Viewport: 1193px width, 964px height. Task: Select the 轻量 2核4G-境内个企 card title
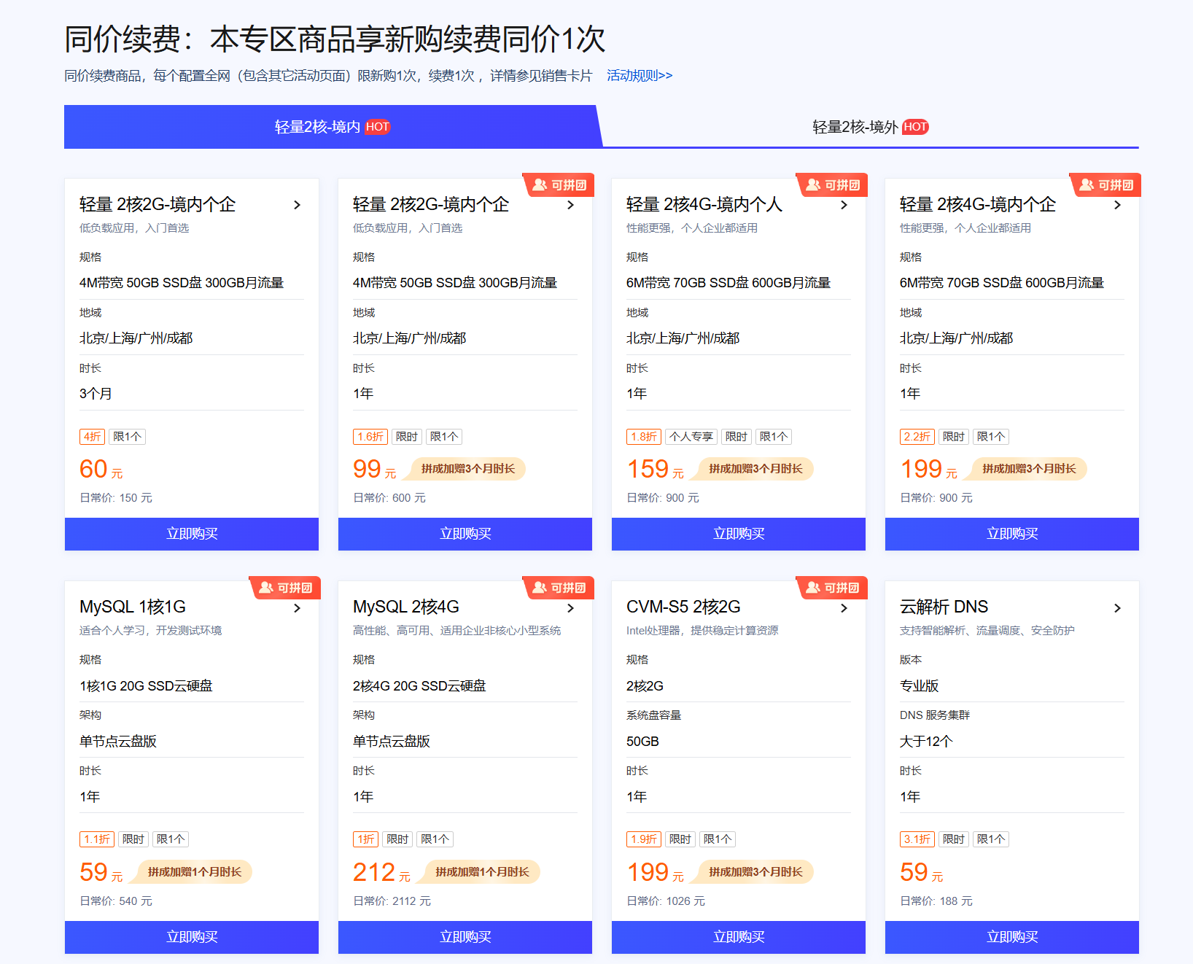[x=977, y=204]
